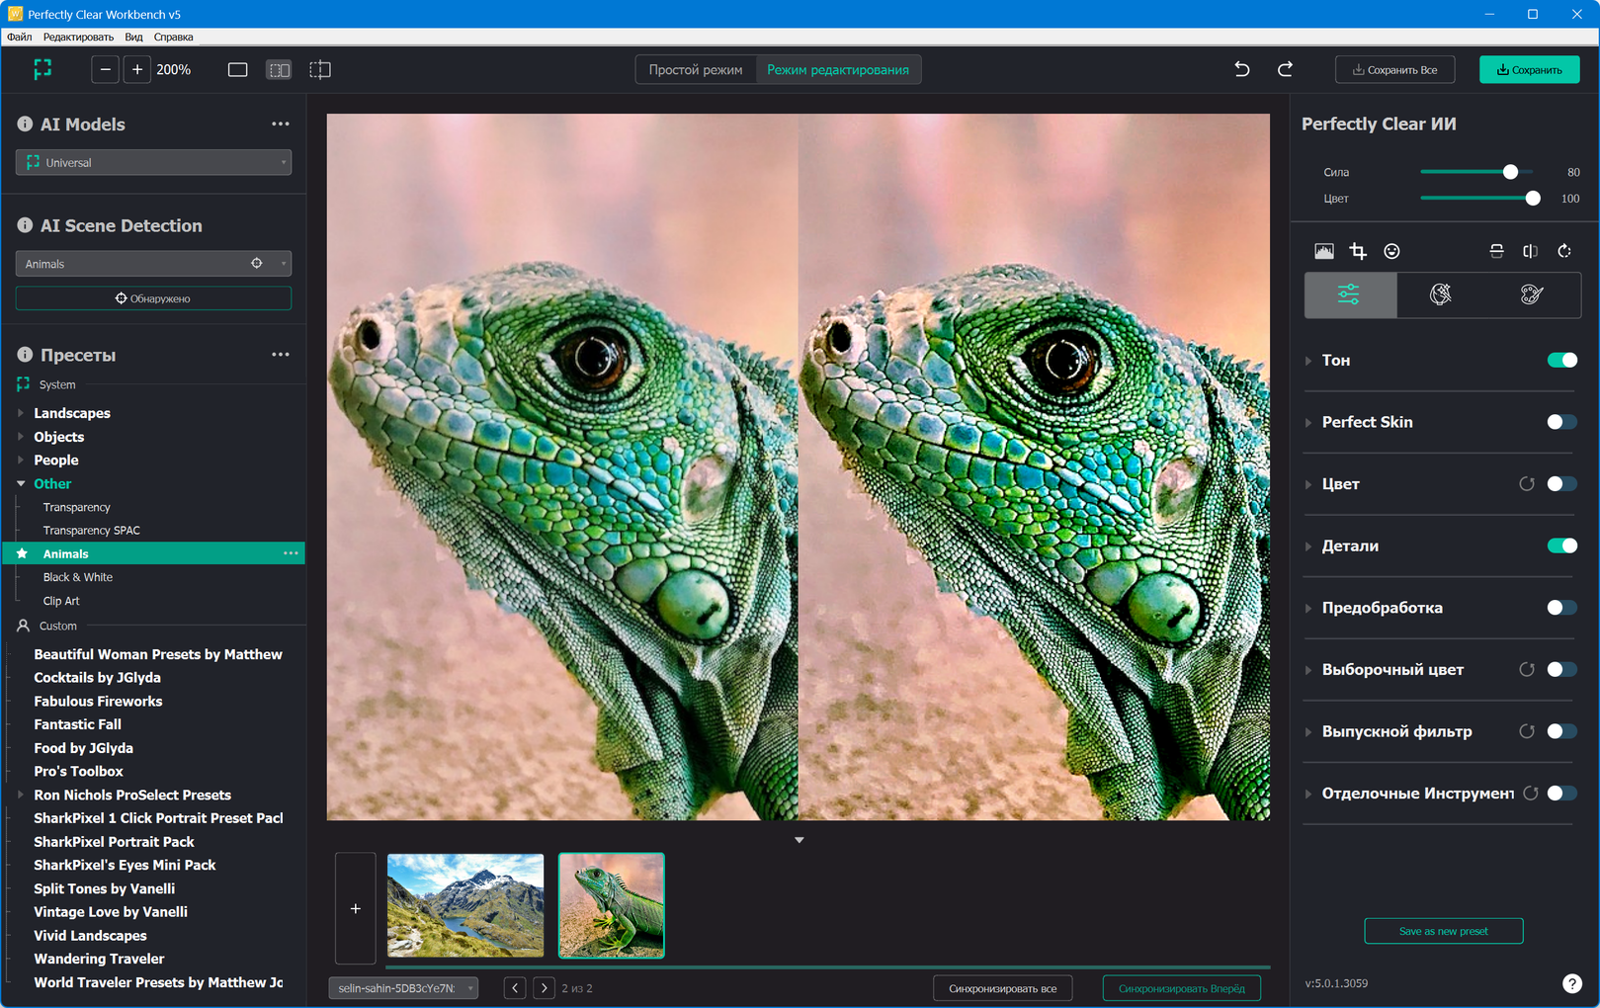This screenshot has width=1600, height=1008.
Task: Enable the Perfect Skin toggle
Action: click(1561, 422)
